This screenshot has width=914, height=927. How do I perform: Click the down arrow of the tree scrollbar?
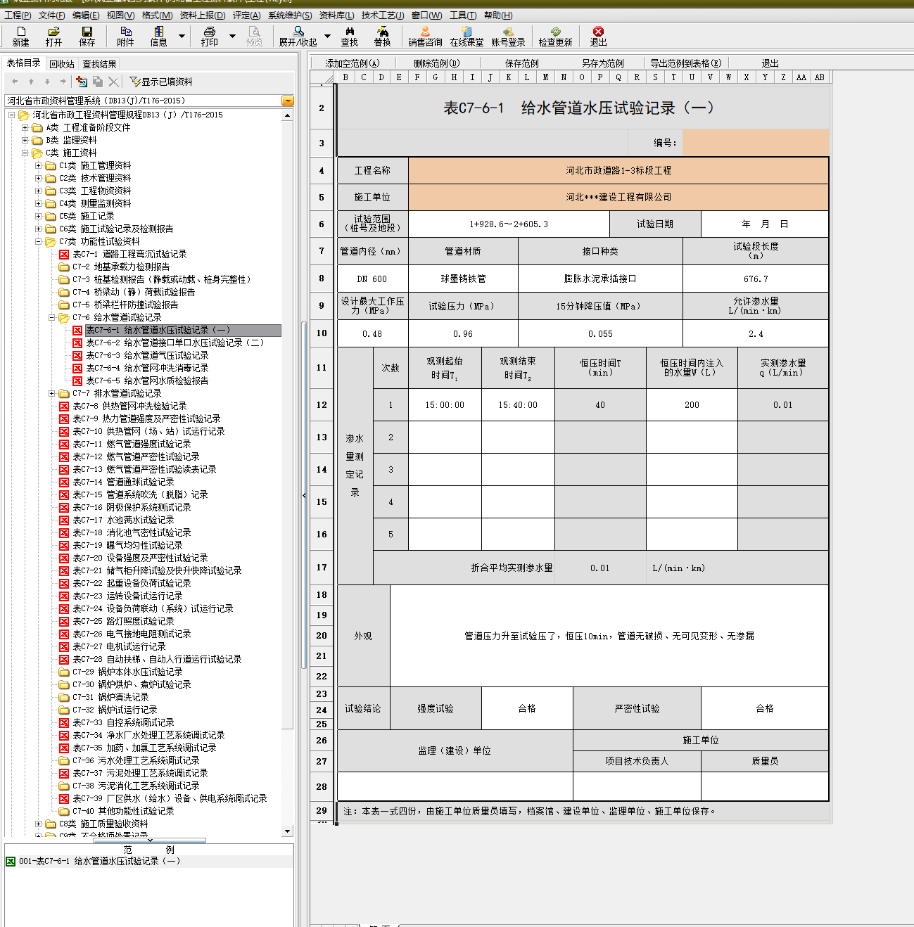tap(287, 831)
